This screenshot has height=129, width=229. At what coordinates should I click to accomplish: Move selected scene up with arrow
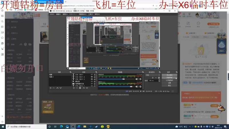58,88
